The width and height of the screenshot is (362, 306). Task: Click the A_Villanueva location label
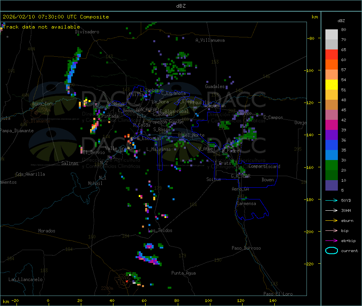click(x=210, y=40)
